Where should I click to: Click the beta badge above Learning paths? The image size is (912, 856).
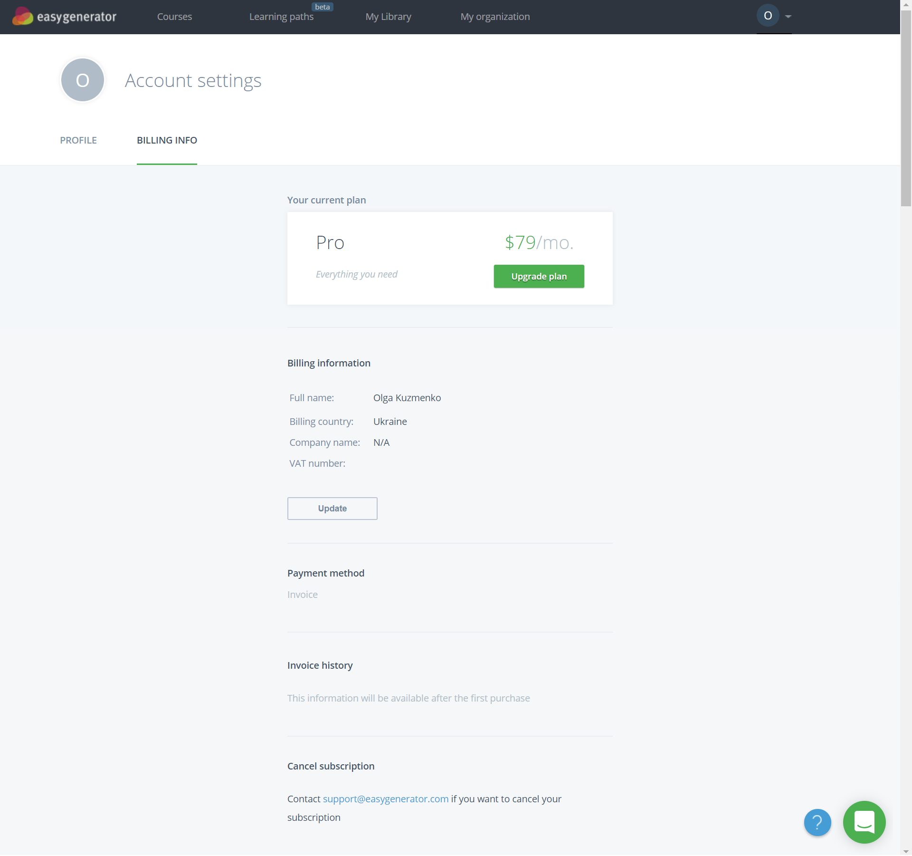tap(323, 7)
